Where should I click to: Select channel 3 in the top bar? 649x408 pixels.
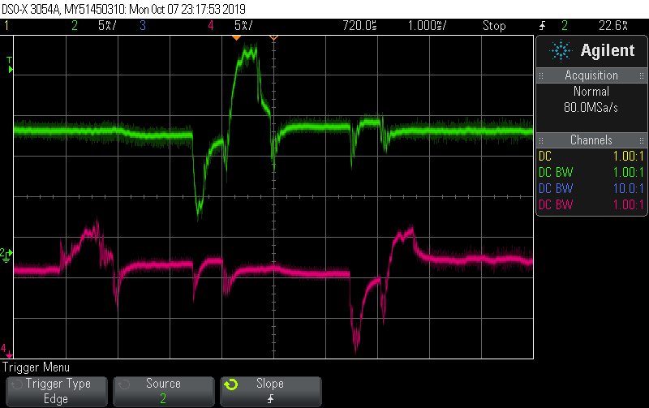point(142,26)
